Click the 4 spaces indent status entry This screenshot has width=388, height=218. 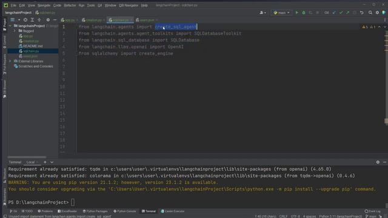pos(309,216)
